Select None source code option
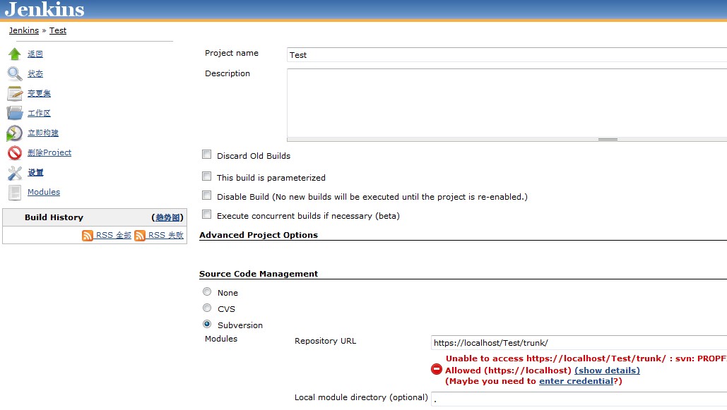 pos(207,292)
